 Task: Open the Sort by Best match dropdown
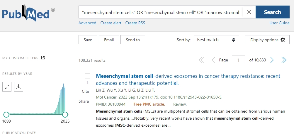[x=216, y=40]
